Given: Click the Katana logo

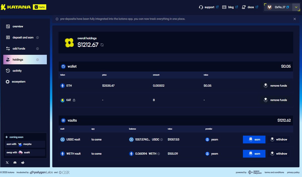Looking at the screenshot, I should 16,7.
